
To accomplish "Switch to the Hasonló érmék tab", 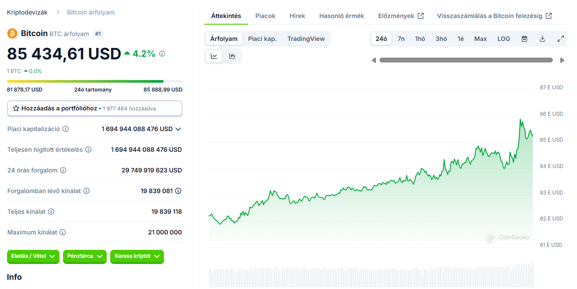I will 342,16.
